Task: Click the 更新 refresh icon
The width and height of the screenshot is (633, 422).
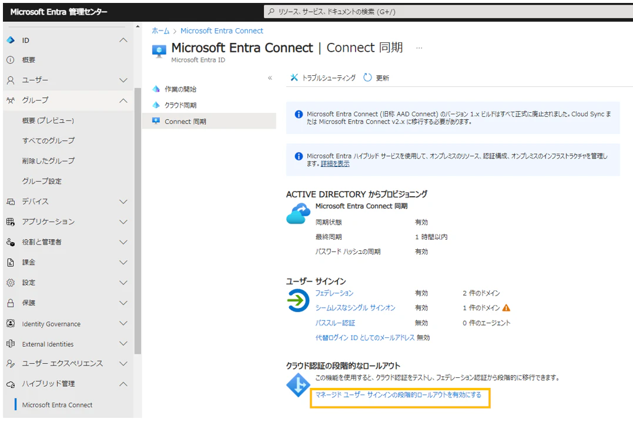Action: [367, 77]
